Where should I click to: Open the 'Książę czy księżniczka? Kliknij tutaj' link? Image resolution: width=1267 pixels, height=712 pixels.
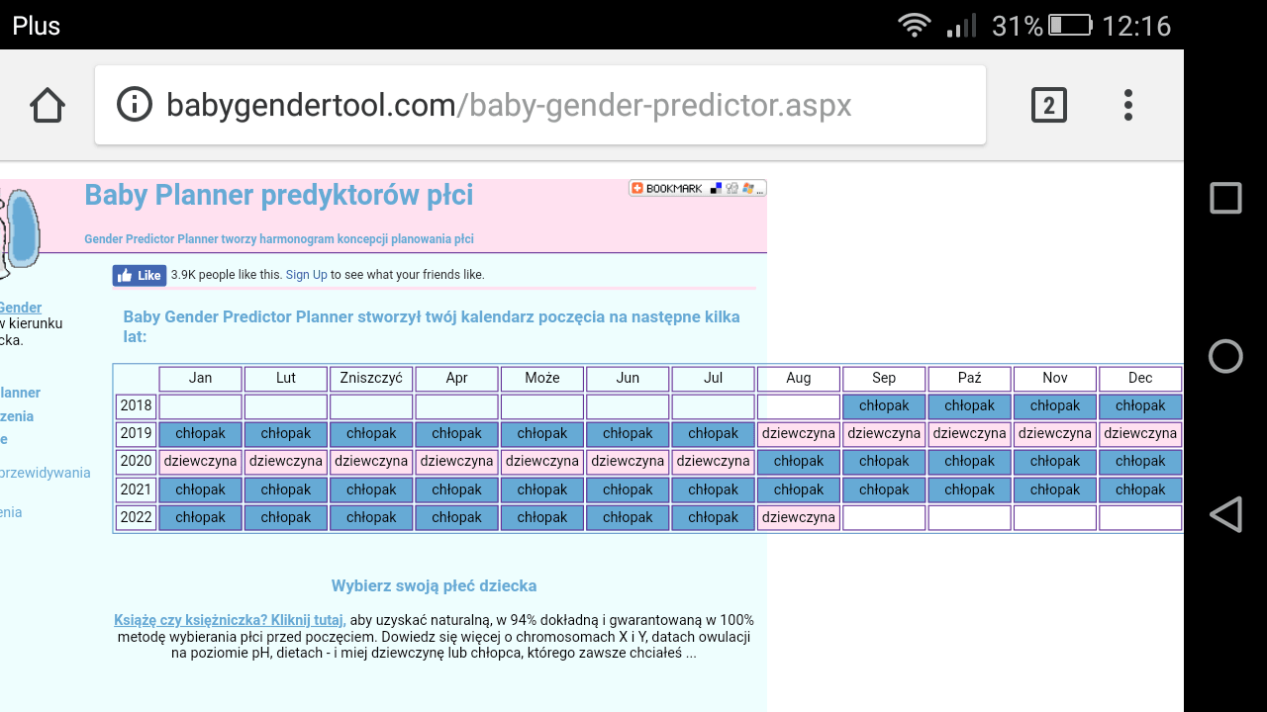(x=230, y=620)
